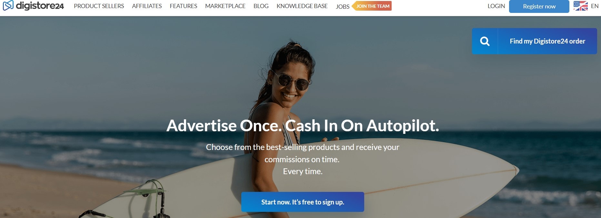Open the KNOWLEDGE BASE page
The image size is (601, 218).
pos(302,6)
